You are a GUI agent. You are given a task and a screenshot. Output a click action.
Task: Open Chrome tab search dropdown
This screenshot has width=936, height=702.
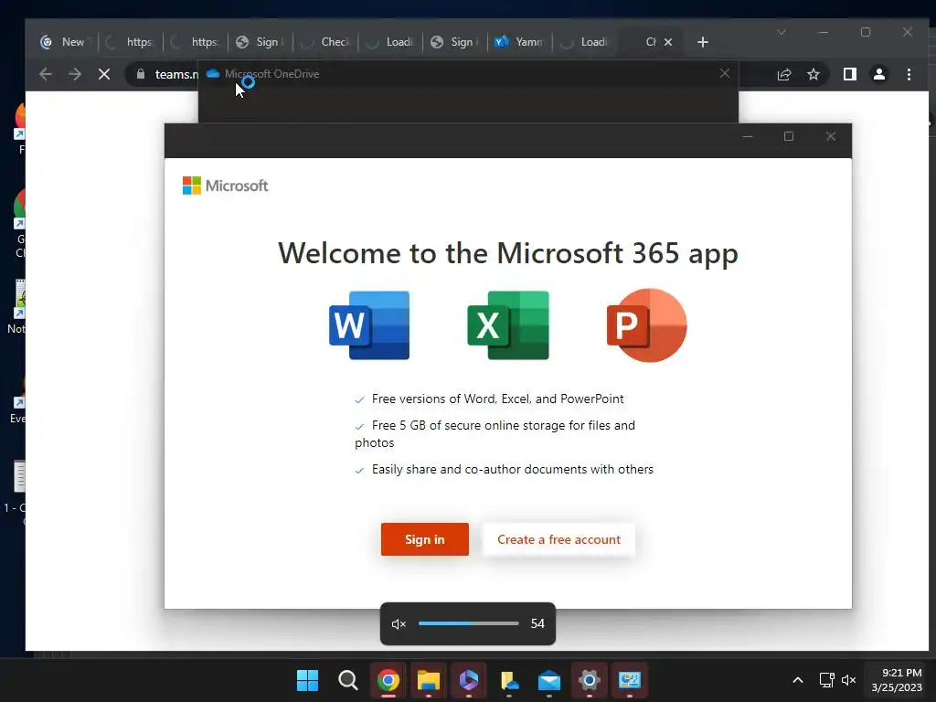click(782, 32)
